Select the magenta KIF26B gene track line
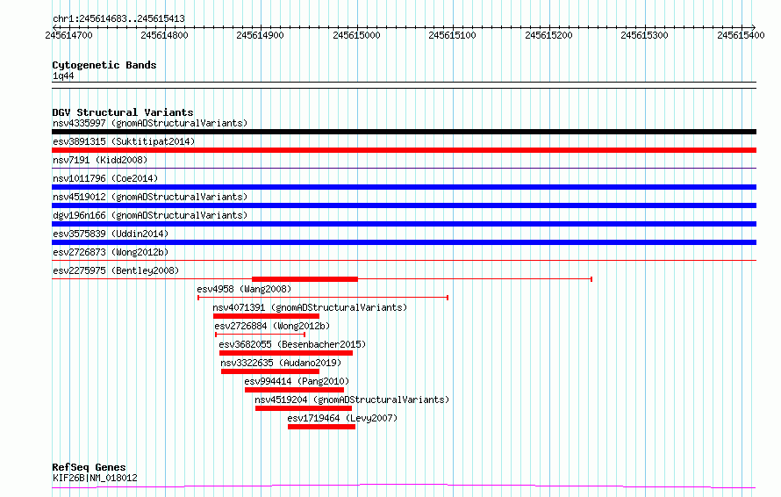The width and height of the screenshot is (781, 497). coord(404,486)
